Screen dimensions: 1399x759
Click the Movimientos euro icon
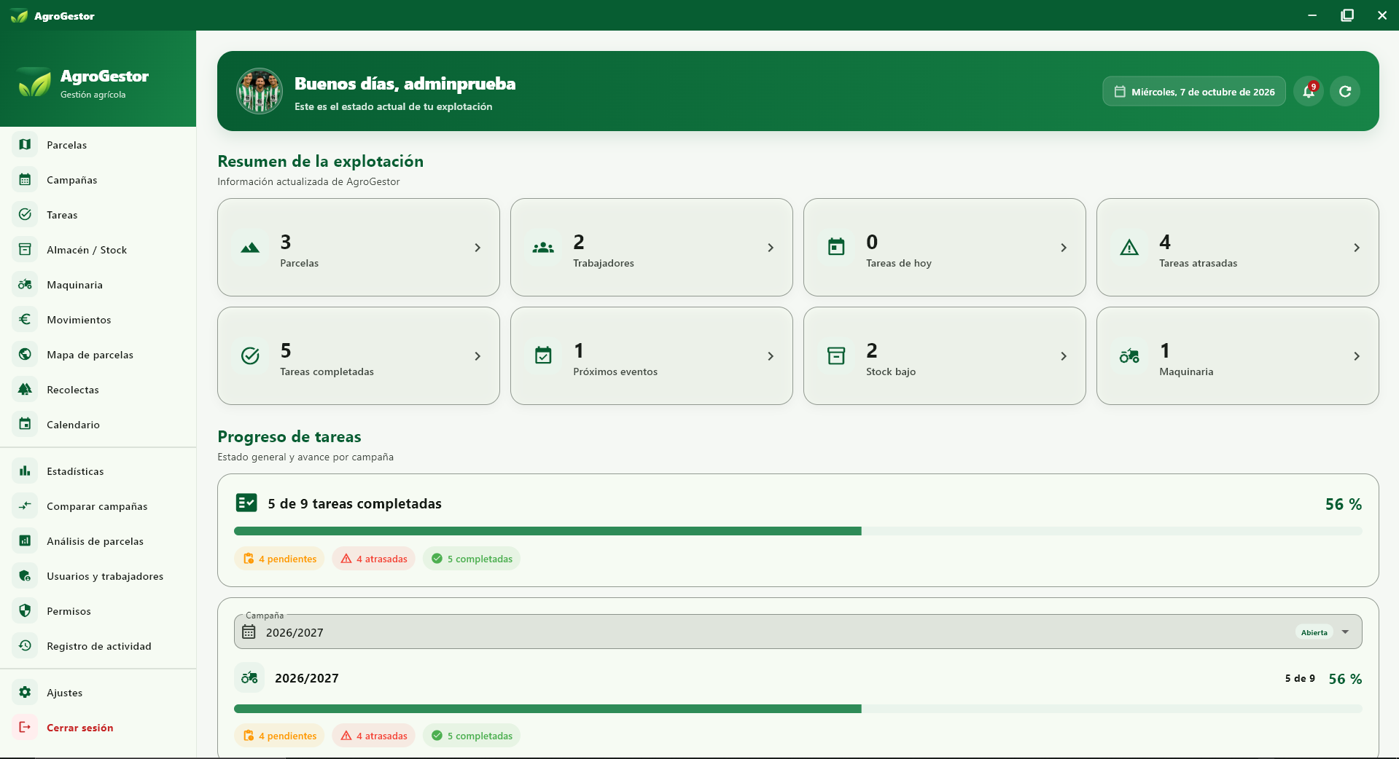click(25, 319)
